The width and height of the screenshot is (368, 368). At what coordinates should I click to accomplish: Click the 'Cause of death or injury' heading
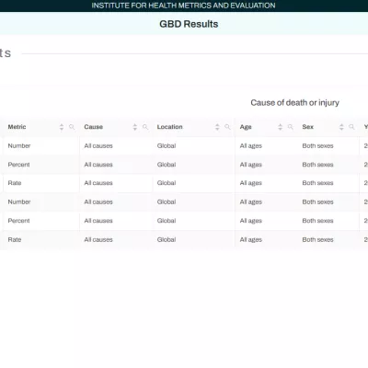click(x=295, y=103)
